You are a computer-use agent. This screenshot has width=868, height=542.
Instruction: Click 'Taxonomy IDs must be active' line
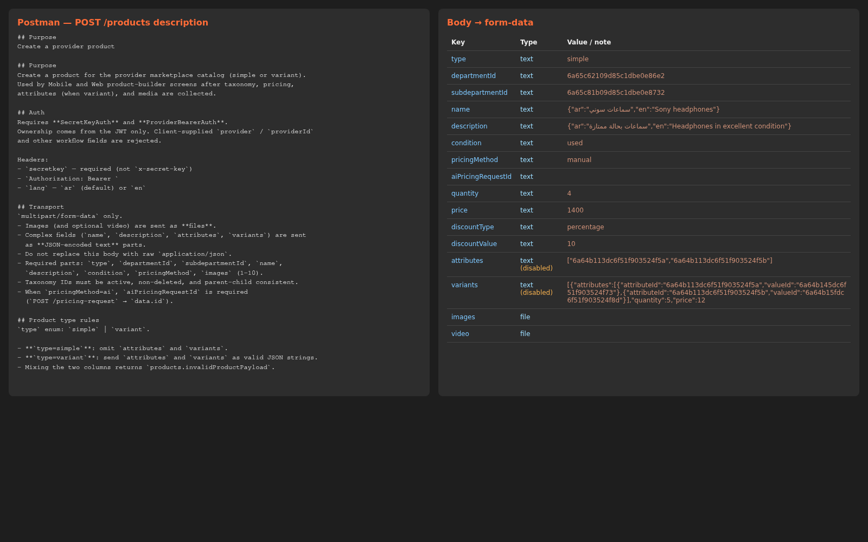[158, 282]
